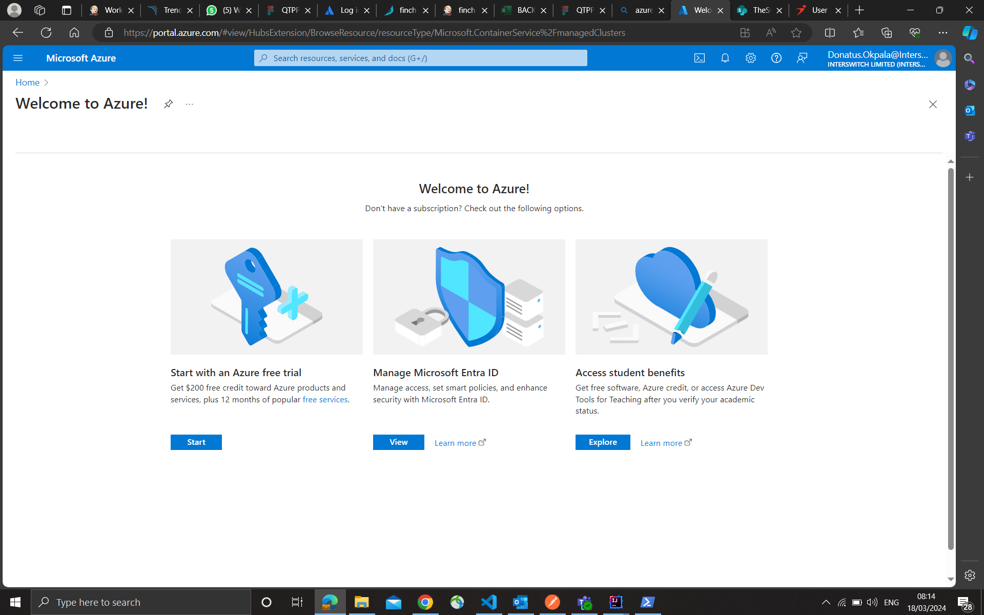Open the Azure portal hamburger menu

[18, 58]
